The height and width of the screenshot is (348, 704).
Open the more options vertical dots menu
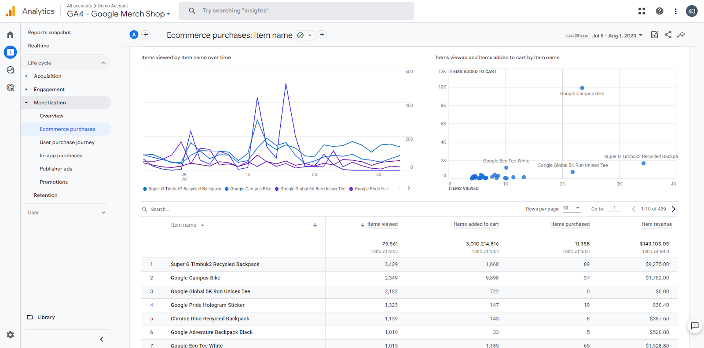(675, 11)
